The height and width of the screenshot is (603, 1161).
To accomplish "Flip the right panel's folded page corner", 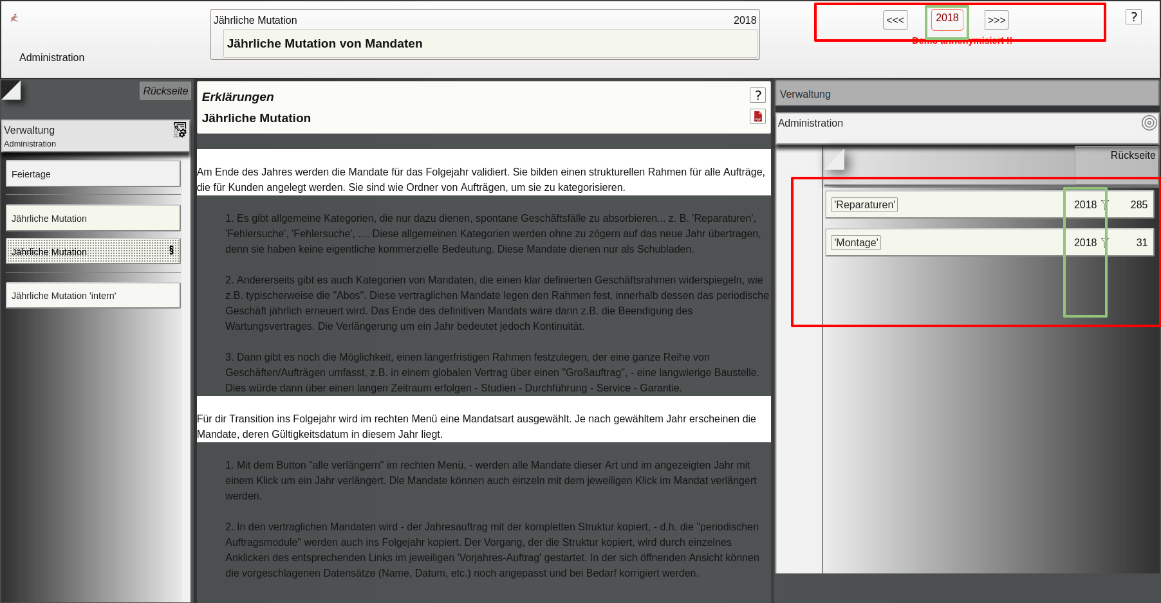I will (x=834, y=159).
